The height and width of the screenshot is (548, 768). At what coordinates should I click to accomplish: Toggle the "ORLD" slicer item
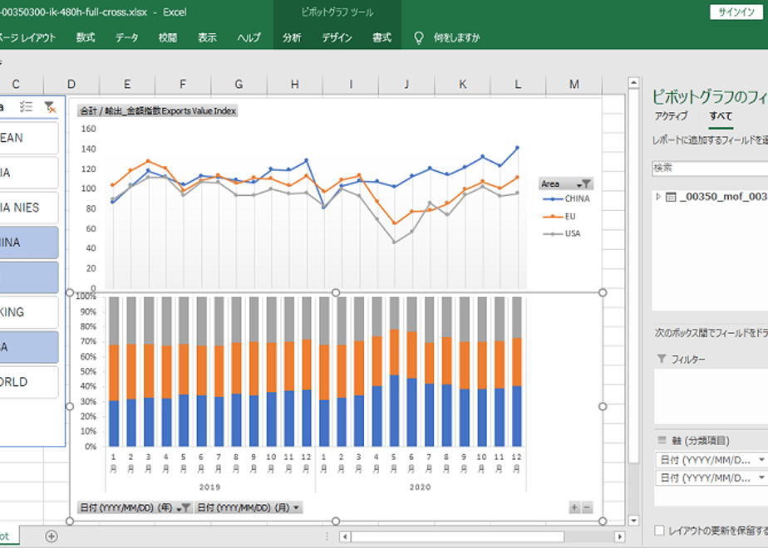pos(28,382)
